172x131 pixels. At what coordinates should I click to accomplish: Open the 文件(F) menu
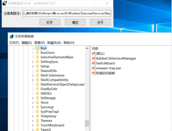point(14,43)
